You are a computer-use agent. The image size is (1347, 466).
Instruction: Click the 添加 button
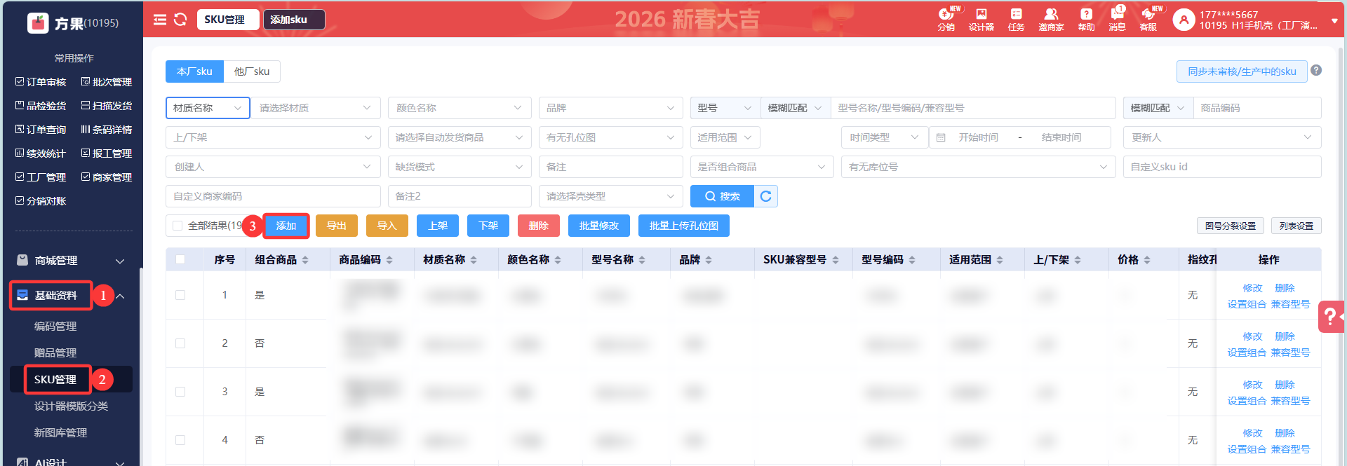(286, 226)
